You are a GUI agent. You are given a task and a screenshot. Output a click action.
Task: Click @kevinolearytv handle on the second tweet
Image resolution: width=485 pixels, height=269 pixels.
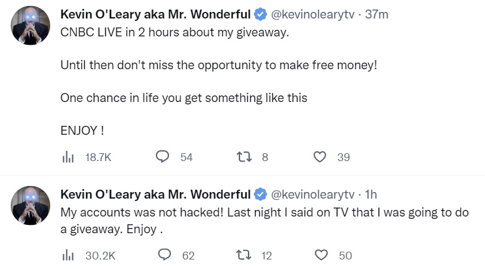pyautogui.click(x=313, y=194)
